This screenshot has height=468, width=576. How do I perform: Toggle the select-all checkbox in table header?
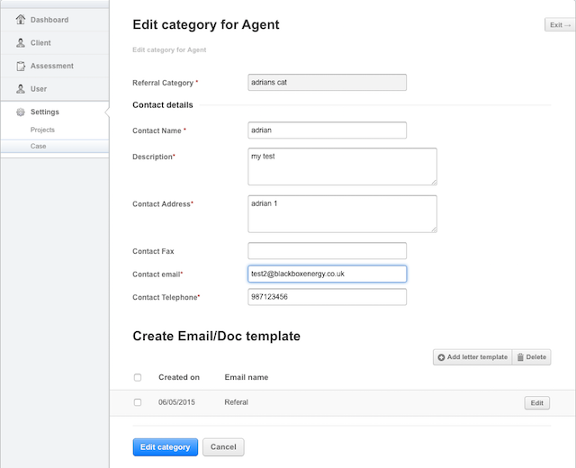coord(138,377)
